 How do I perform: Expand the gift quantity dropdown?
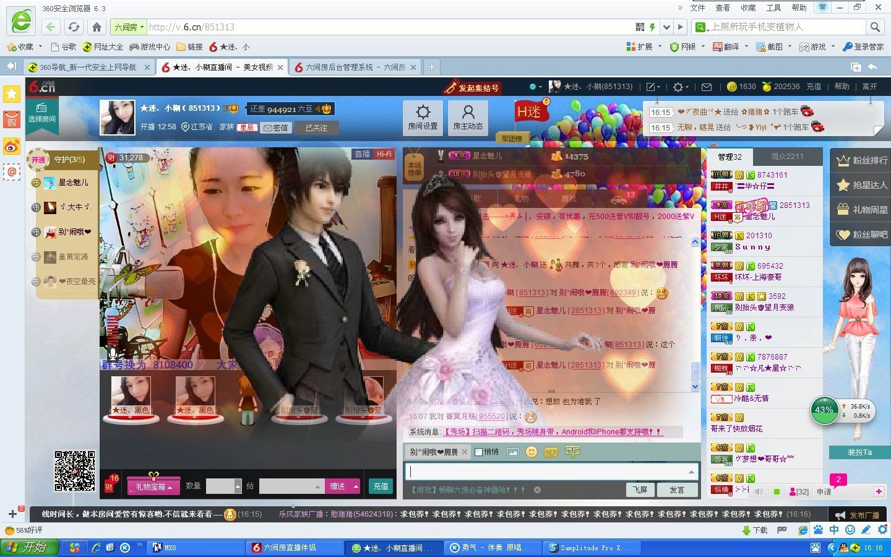pyautogui.click(x=238, y=486)
